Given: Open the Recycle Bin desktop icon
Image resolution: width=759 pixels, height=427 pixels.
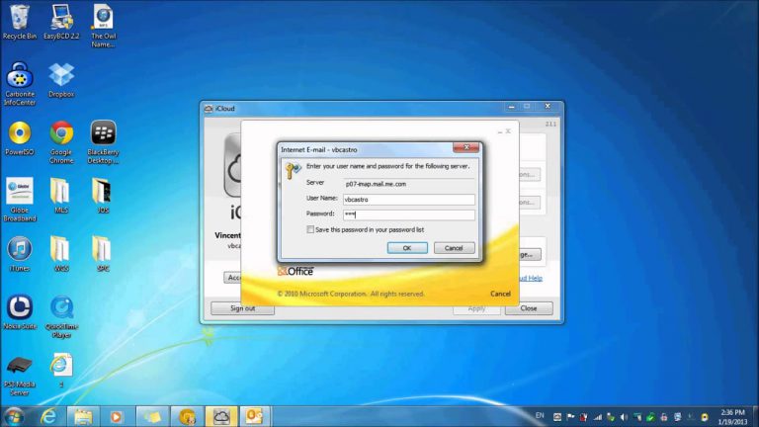Looking at the screenshot, I should click(20, 22).
